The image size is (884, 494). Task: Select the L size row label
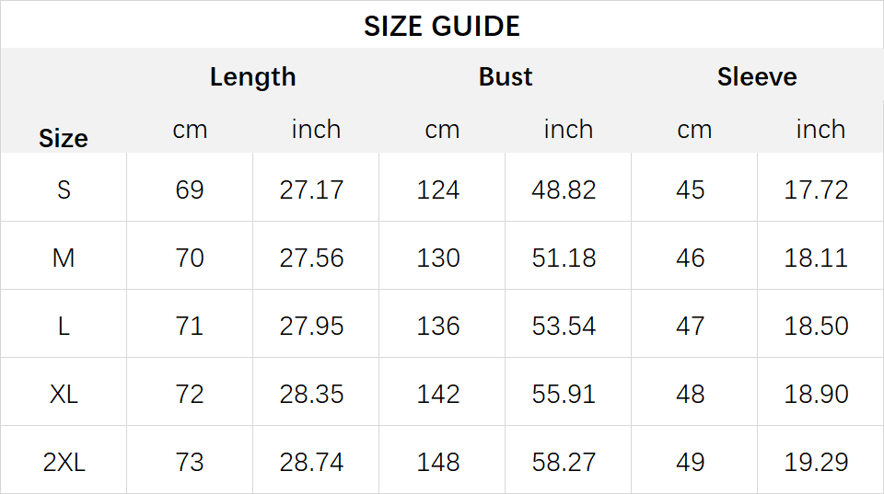[64, 327]
